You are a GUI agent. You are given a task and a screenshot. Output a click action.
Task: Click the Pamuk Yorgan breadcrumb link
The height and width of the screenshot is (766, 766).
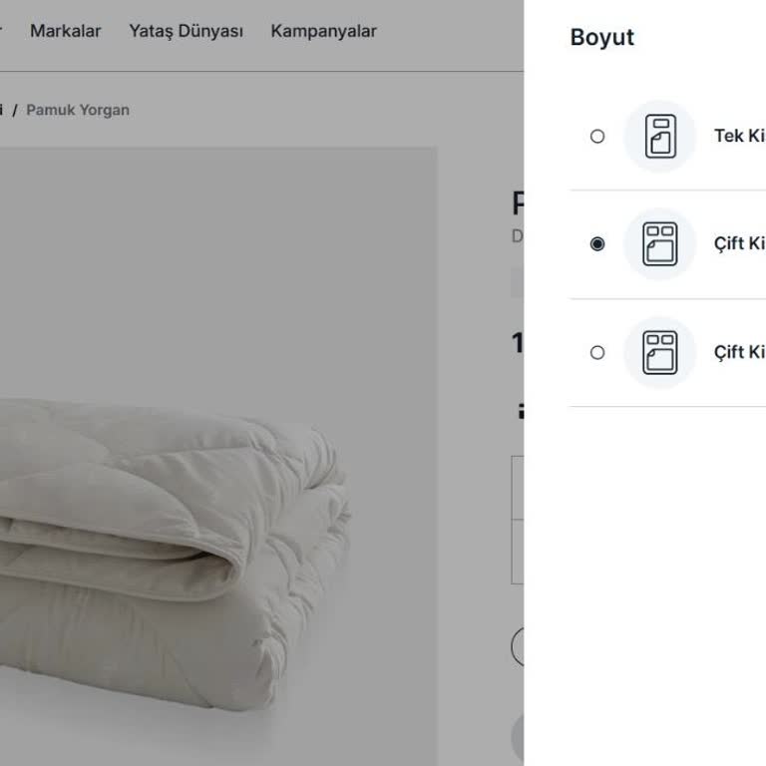[78, 110]
